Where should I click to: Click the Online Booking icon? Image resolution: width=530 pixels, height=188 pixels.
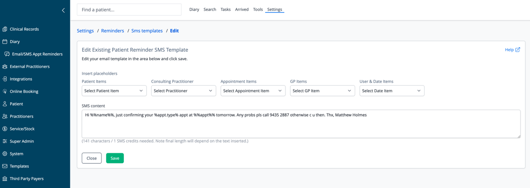pos(5,92)
